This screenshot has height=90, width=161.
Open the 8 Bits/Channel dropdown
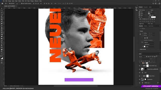pyautogui.click(x=149, y=44)
